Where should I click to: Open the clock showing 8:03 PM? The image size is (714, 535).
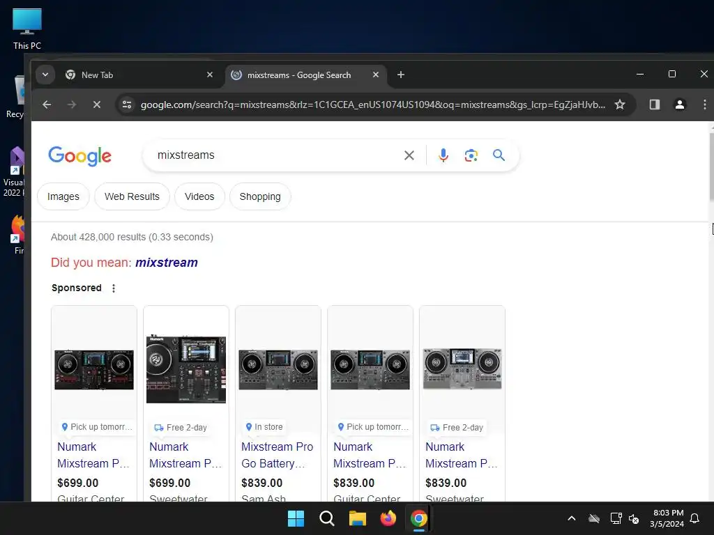pyautogui.click(x=667, y=518)
